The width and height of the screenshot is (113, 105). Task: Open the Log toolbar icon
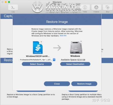point(13,7)
